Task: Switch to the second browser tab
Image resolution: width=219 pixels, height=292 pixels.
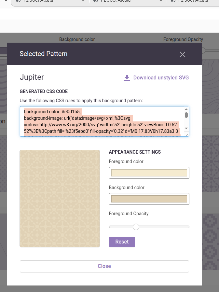Action: coord(49,1)
